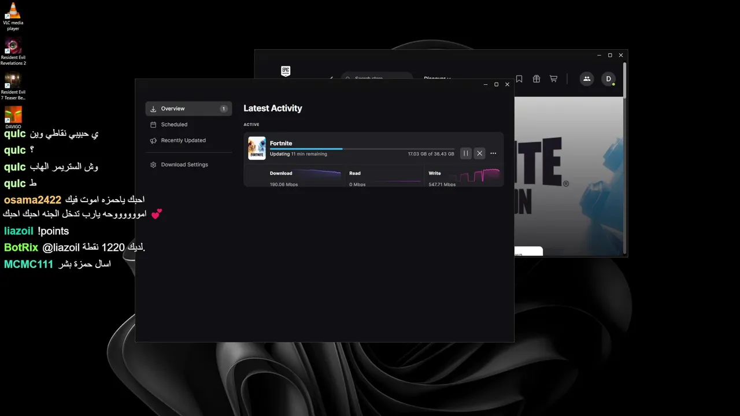Close the downloads window
The image size is (740, 416).
[507, 84]
